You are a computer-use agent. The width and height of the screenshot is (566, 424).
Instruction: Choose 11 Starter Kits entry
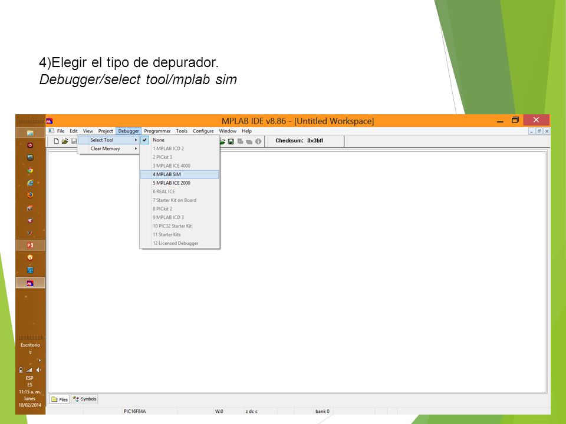(x=179, y=235)
